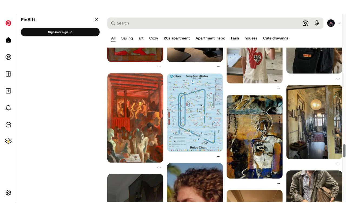Viewport: 346px width, 216px height.
Task: Toggle the PinSift eye icon in sidebar
Action: coord(8,141)
